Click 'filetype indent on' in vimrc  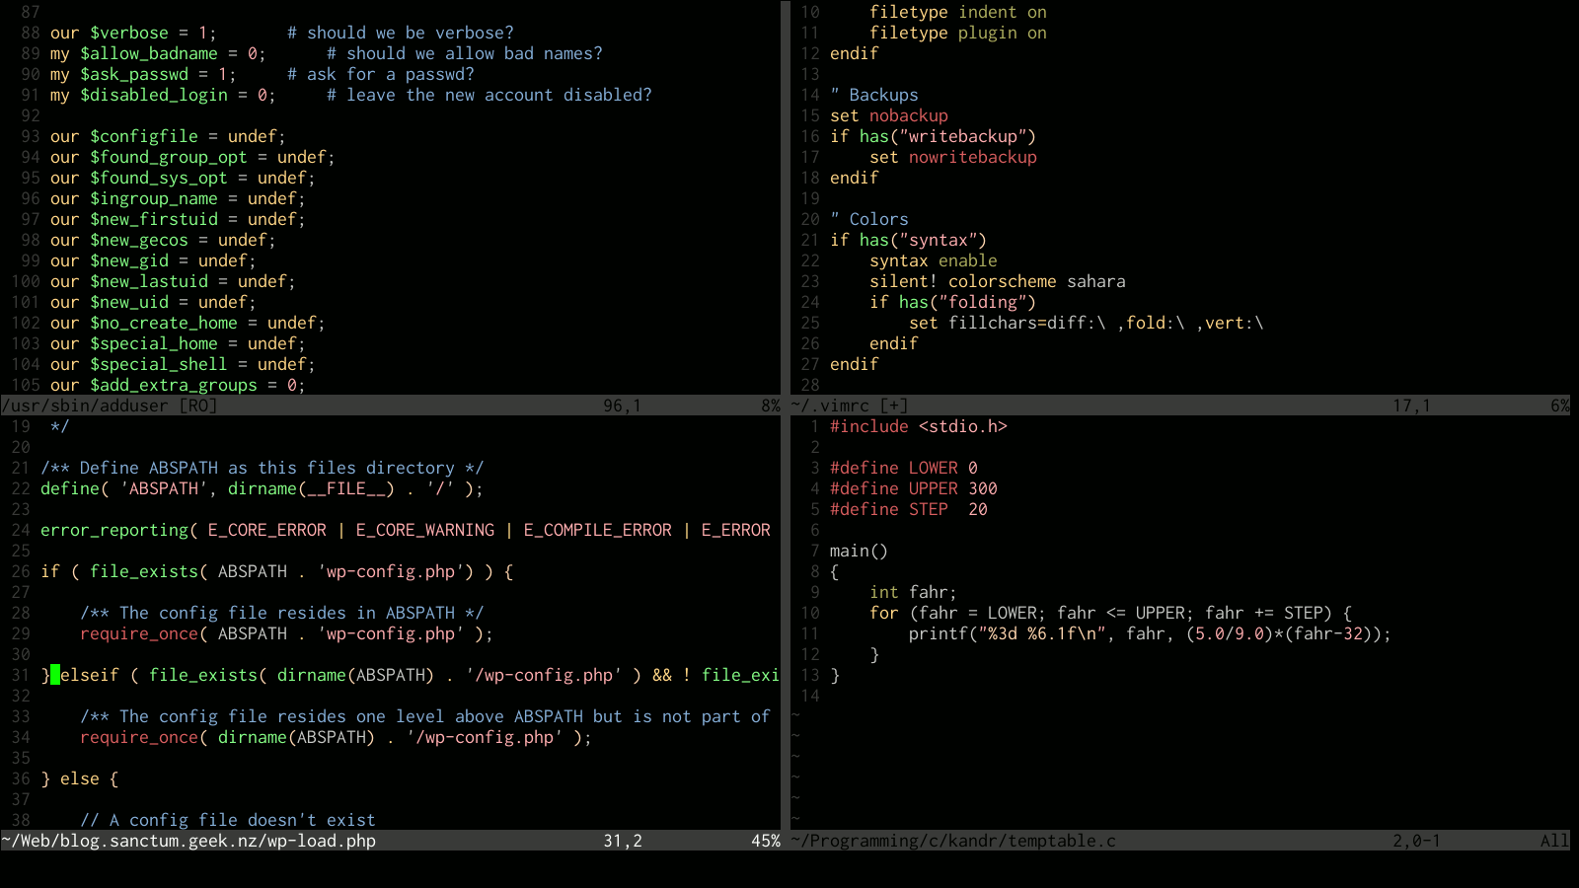(957, 12)
